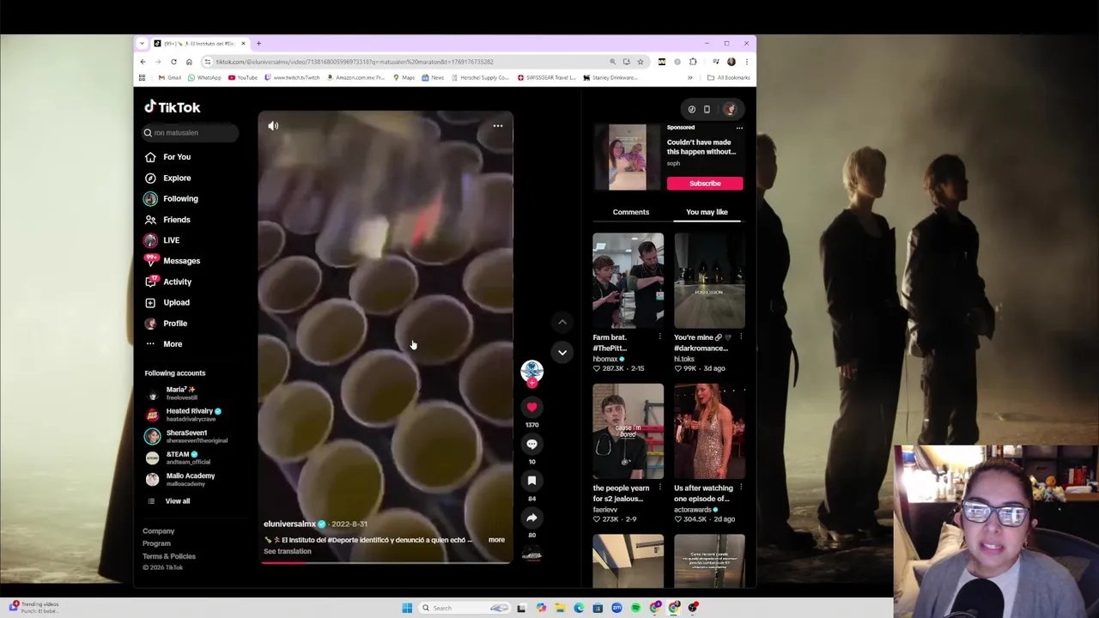This screenshot has width=1099, height=618.
Task: Open the darkromance video thumbnail
Action: [709, 280]
